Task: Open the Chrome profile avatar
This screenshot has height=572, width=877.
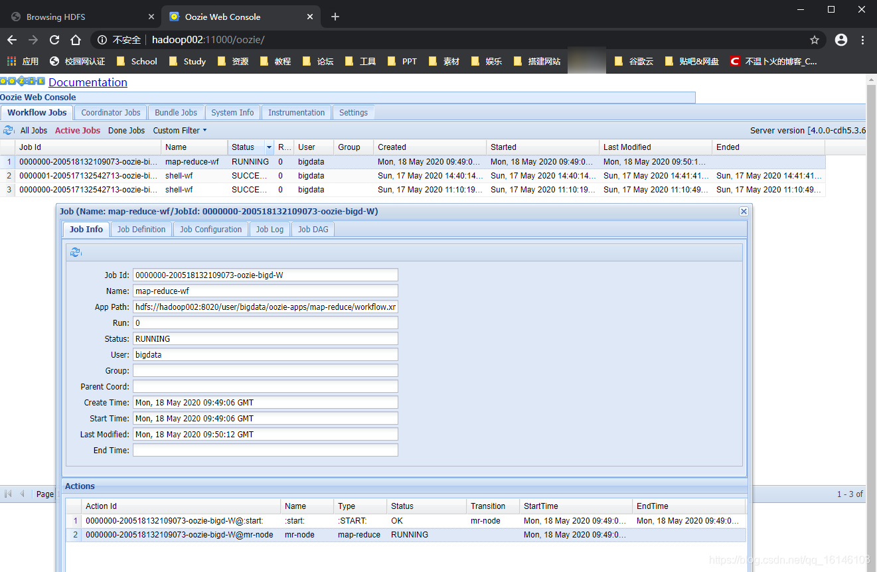Action: [x=841, y=40]
